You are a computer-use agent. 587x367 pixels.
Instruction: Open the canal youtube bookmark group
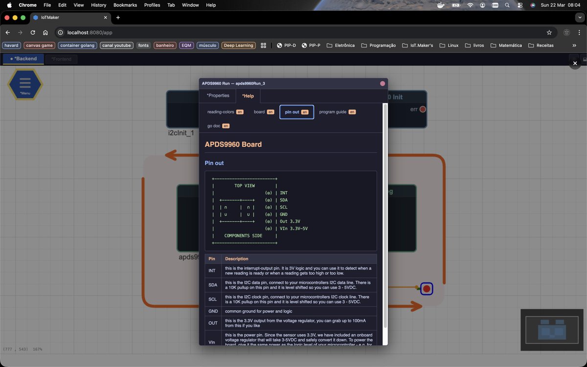[x=116, y=46]
